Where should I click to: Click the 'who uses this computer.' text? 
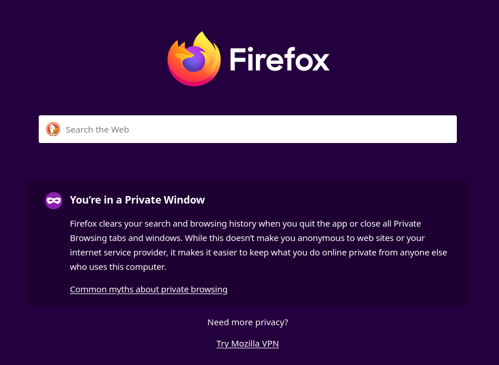pos(118,267)
